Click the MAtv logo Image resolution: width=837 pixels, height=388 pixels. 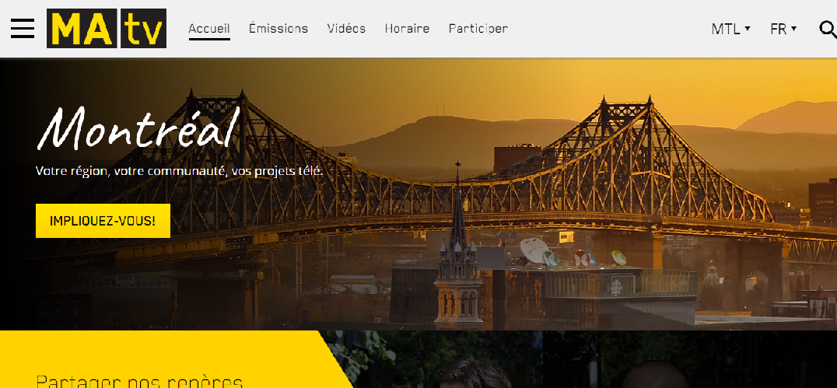tap(107, 28)
